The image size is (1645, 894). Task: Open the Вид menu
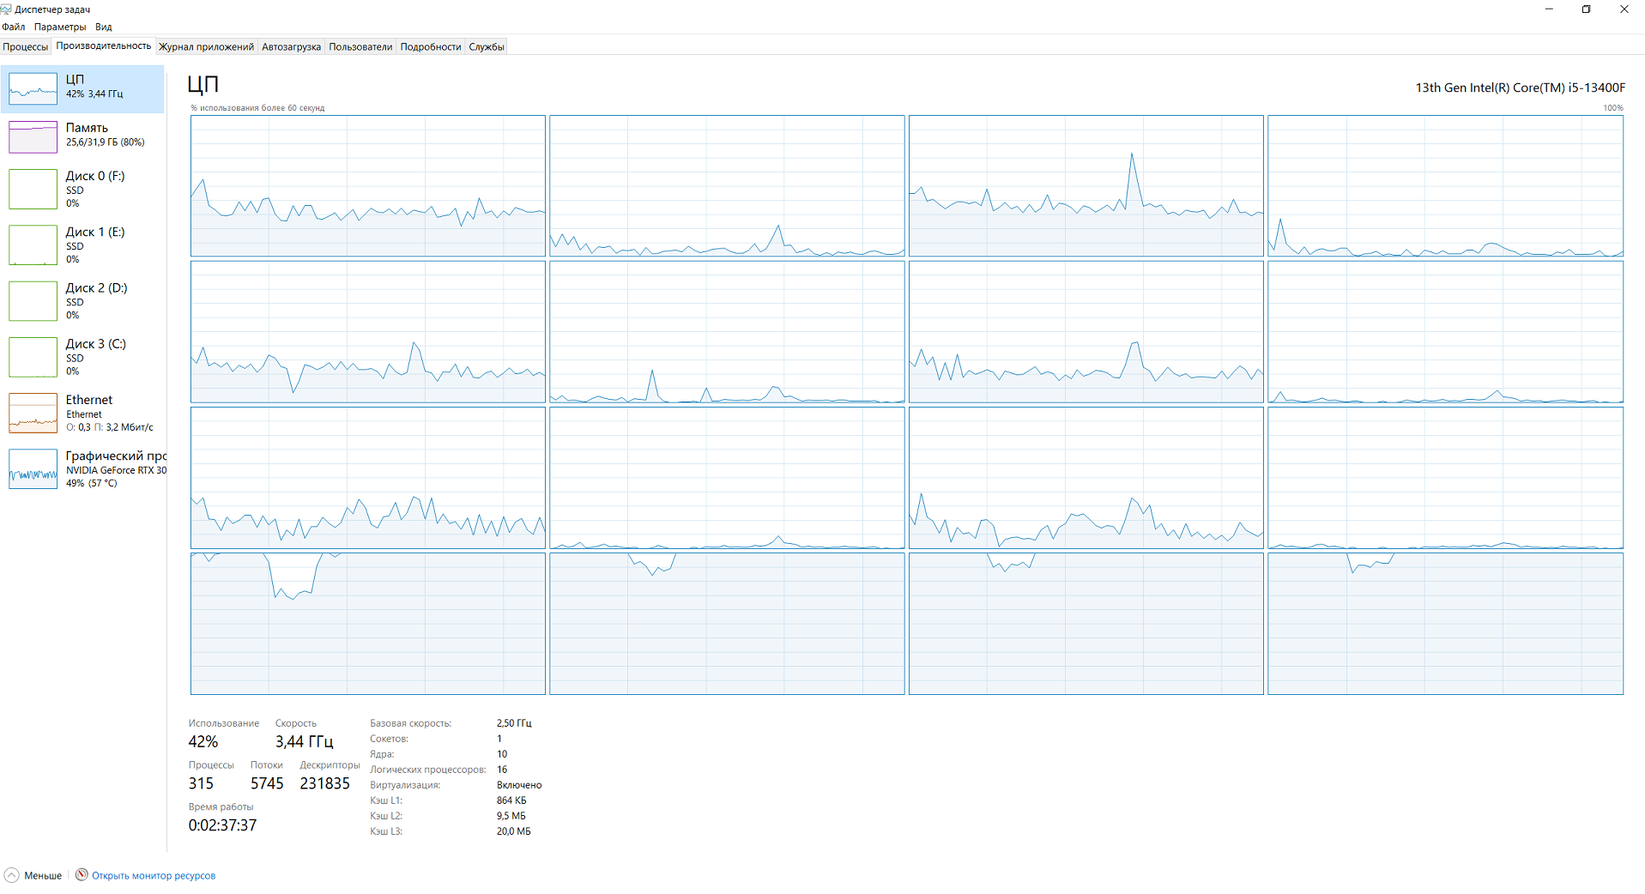pyautogui.click(x=104, y=27)
